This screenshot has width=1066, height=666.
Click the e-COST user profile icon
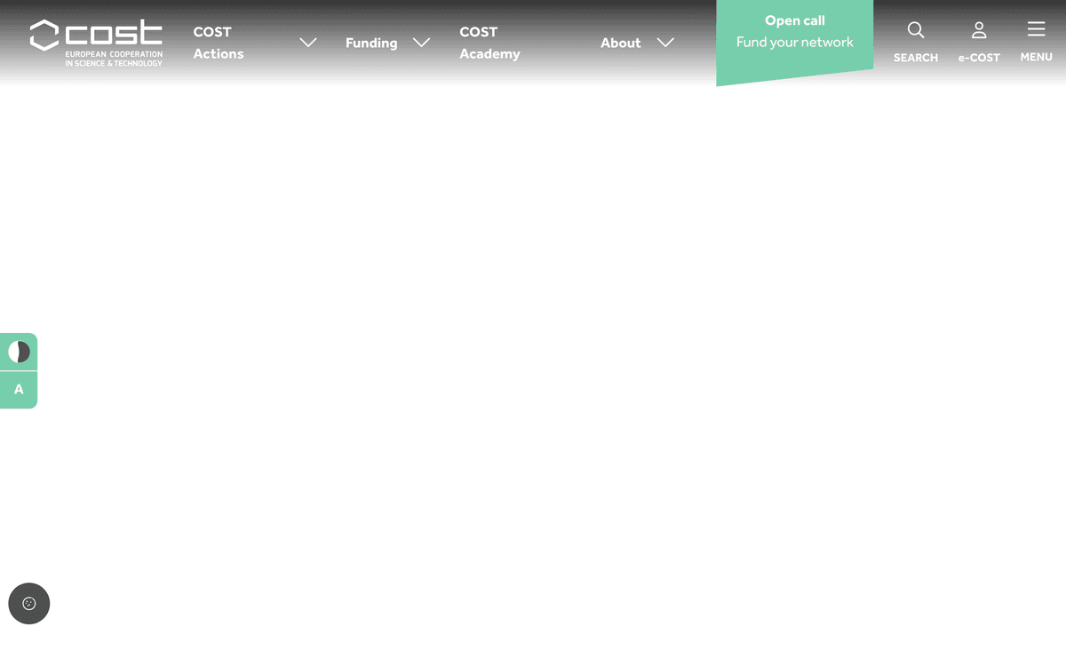click(x=979, y=30)
